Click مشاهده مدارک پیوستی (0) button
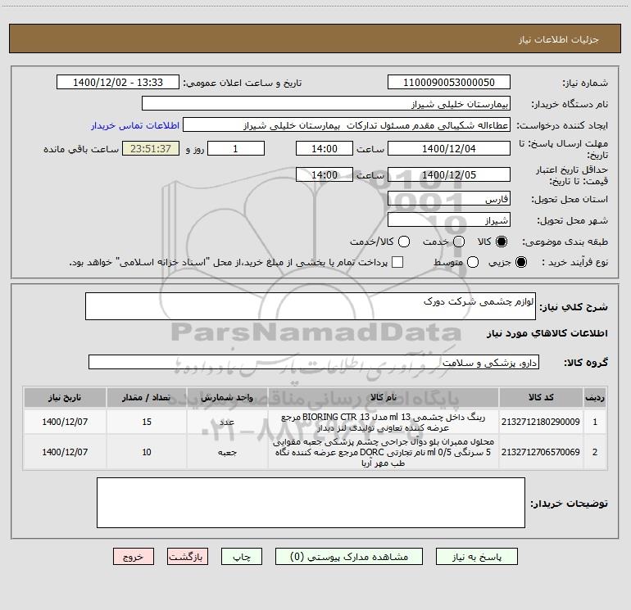The height and width of the screenshot is (610, 631). click(349, 557)
